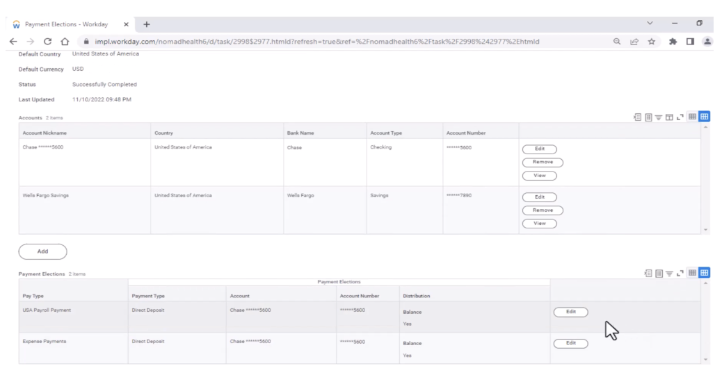The image size is (715, 375).
Task: Bookmark this page with star icon
Action: point(652,42)
